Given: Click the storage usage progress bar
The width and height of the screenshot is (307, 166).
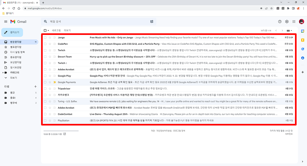Looking at the screenshot, I should pos(61,131).
